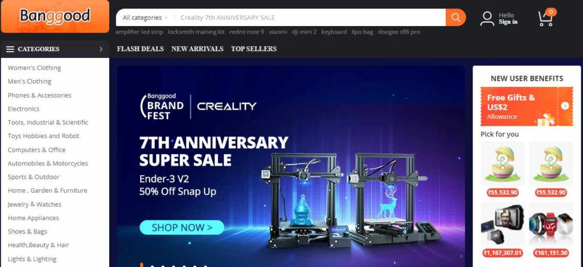Image resolution: width=583 pixels, height=267 pixels.
Task: Open Jewelry & Watches category
Action: click(x=35, y=205)
